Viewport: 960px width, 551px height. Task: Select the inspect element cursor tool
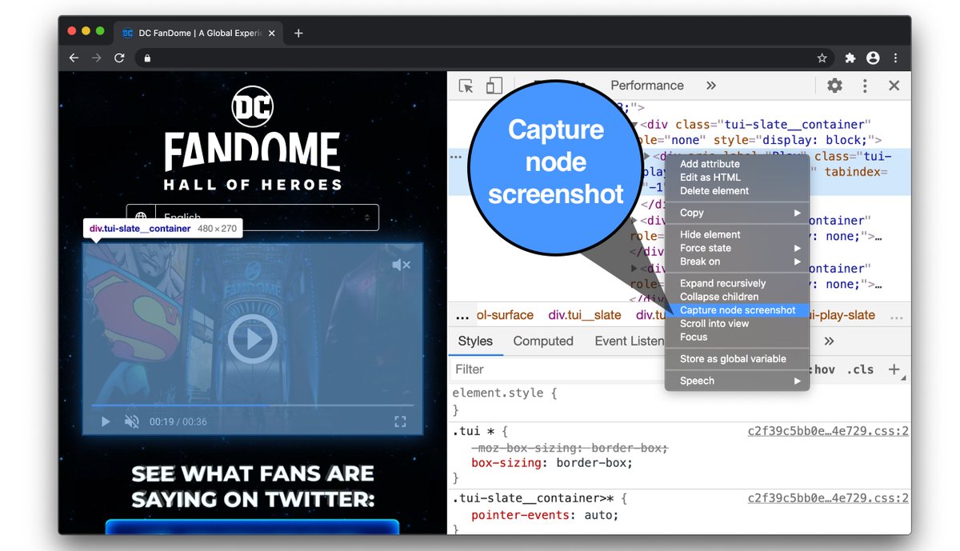(466, 85)
